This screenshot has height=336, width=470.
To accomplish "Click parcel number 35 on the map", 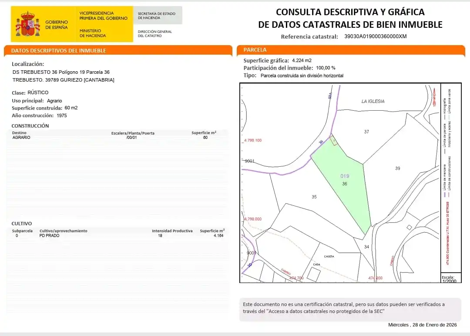I will (x=314, y=197).
